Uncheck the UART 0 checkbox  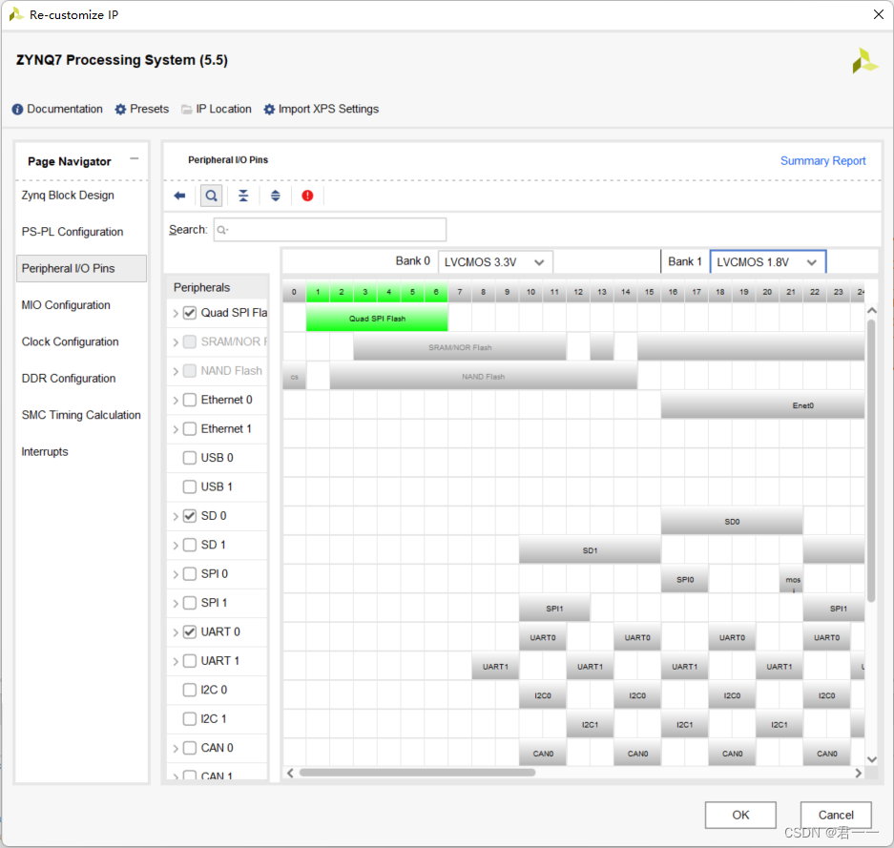(190, 632)
